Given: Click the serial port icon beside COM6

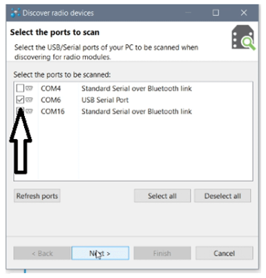Looking at the screenshot, I should coord(29,100).
